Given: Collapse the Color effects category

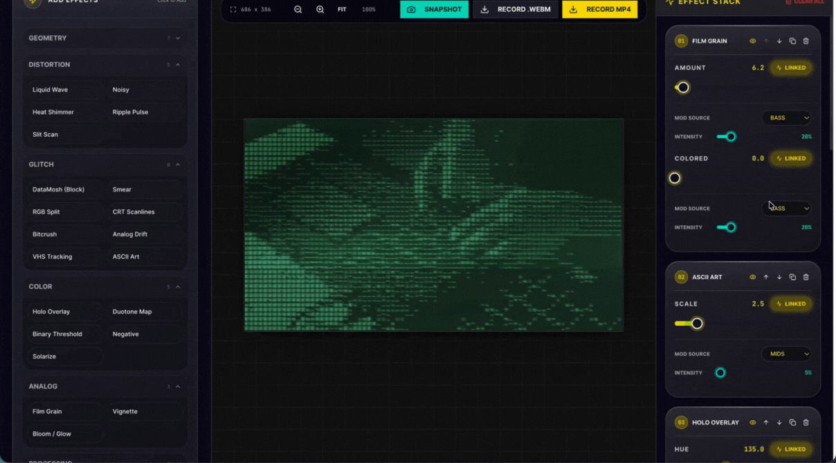Looking at the screenshot, I should [x=104, y=287].
